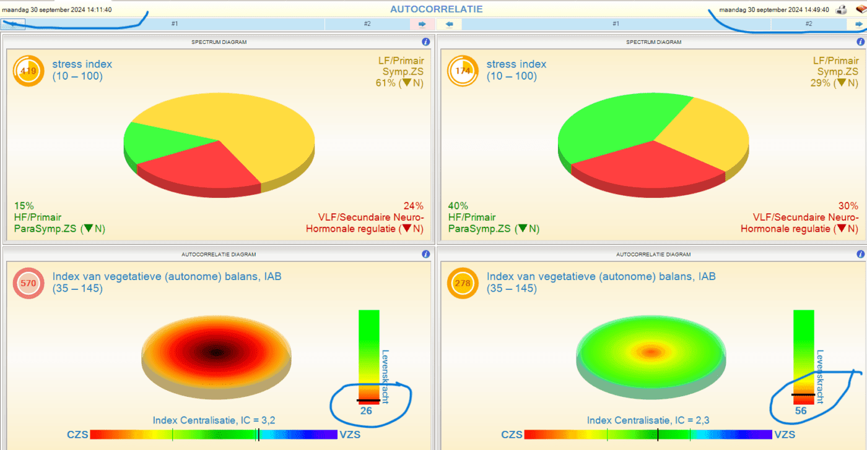867x450 pixels.
Task: Click the right panel's next arrow
Action: click(857, 24)
